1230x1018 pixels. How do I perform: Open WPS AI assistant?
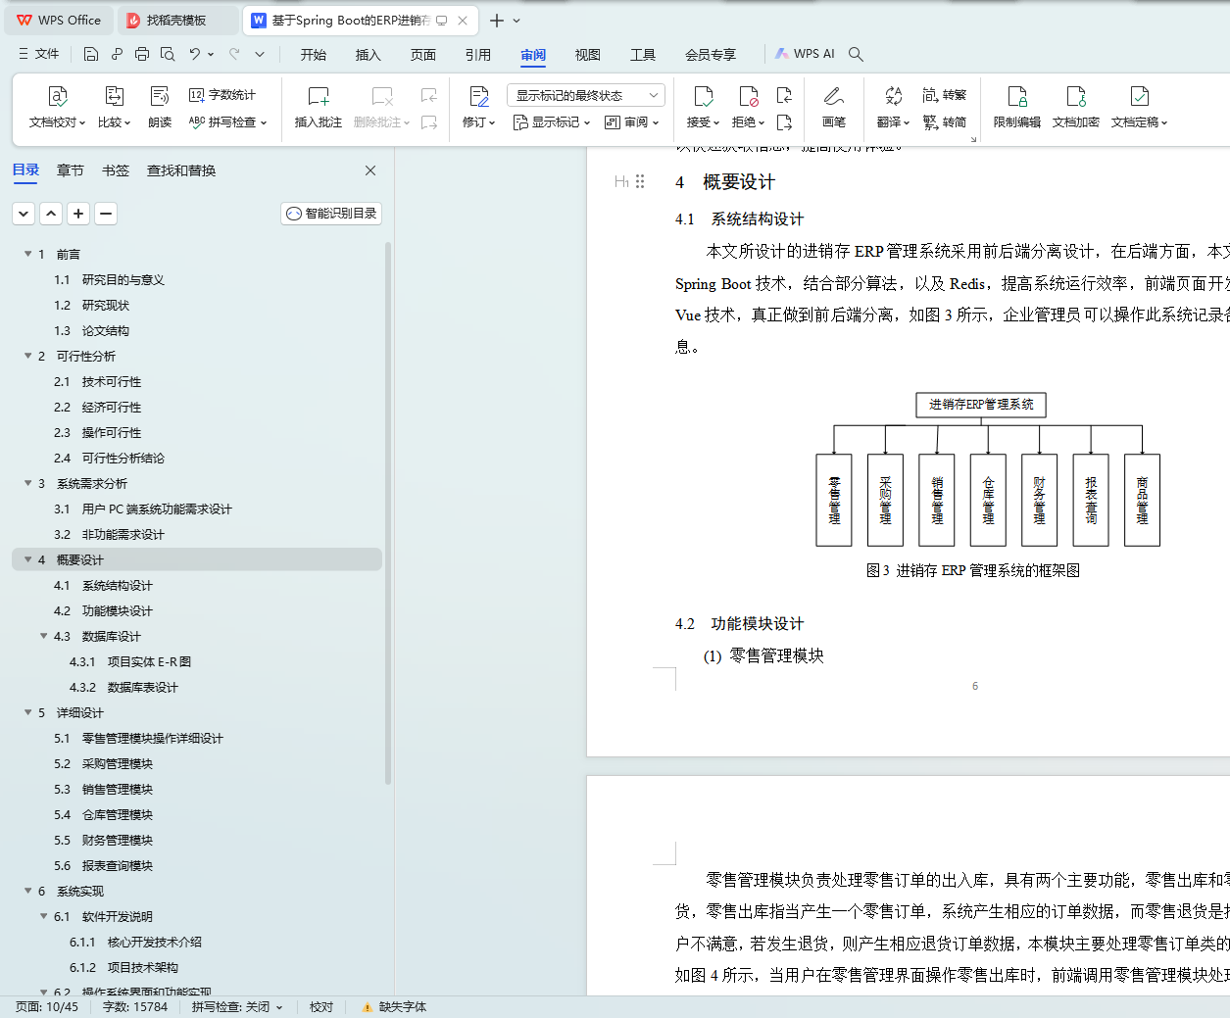point(806,54)
